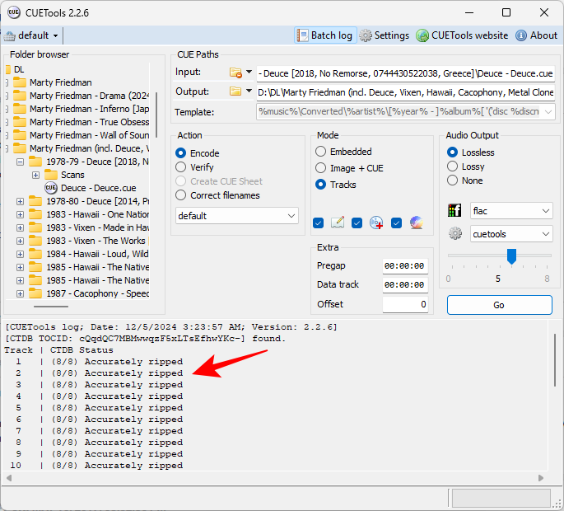Choose Tracks mode

point(320,185)
